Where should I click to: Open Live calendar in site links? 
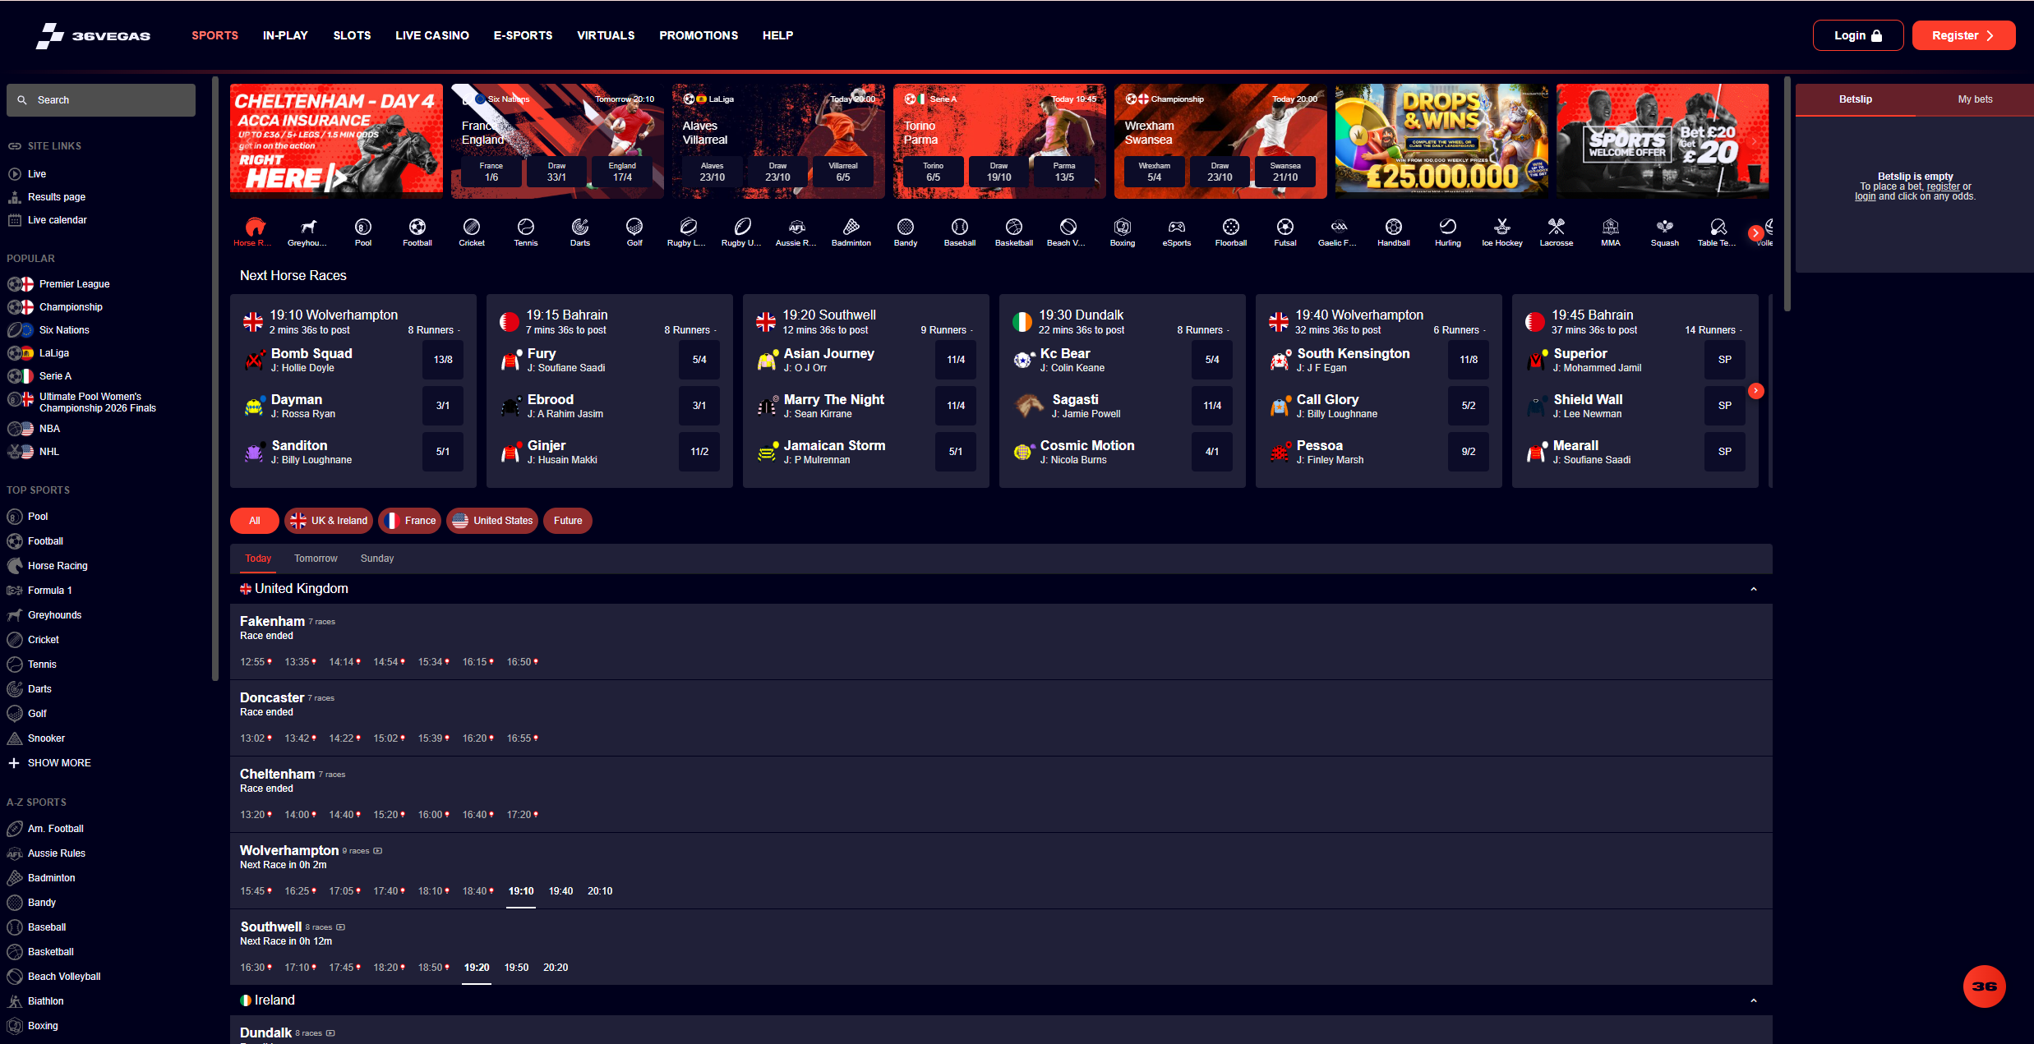[57, 220]
